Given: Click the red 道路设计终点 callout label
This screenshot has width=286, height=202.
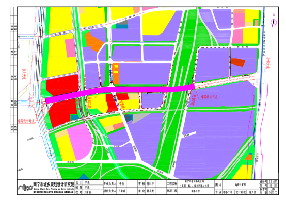Looking at the screenshot, I should [209, 97].
